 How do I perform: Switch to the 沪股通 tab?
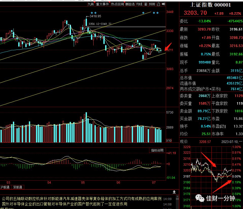click(x=5, y=187)
